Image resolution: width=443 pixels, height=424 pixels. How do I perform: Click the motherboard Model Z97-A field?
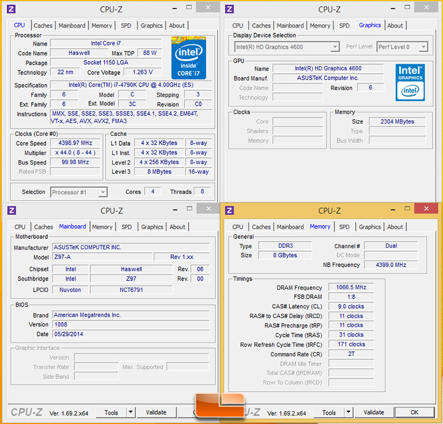(102, 257)
